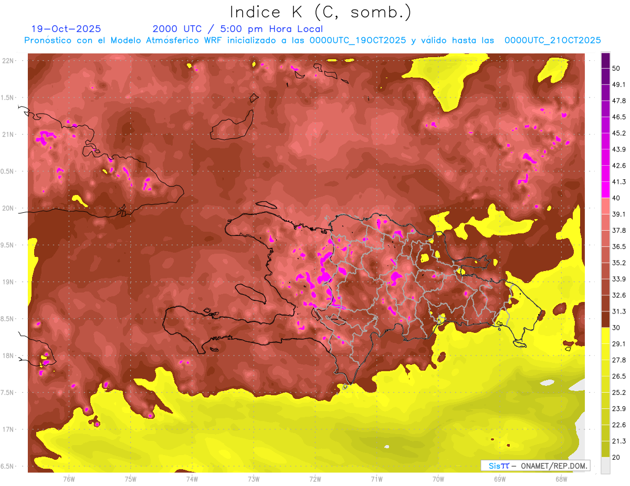This screenshot has width=630, height=486.
Task: Click the 'Indice K (C, somb.)' title
Action: (321, 12)
